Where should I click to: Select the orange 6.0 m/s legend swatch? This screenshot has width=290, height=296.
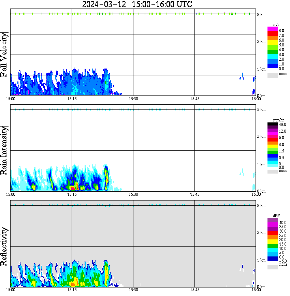coord(273,38)
